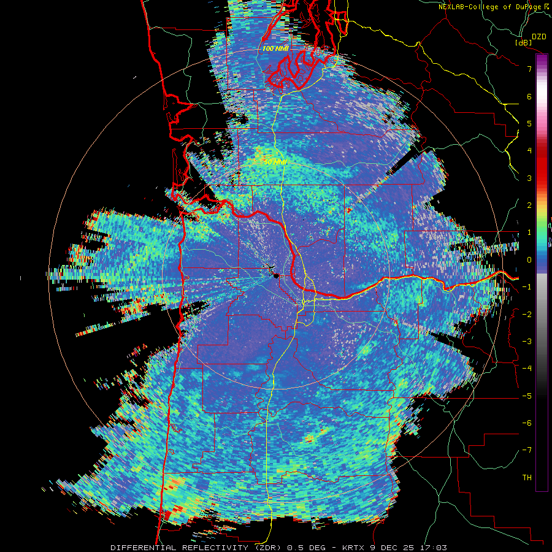Image resolution: width=552 pixels, height=552 pixels.
Task: Click the DZD product label above scale
Action: [539, 37]
